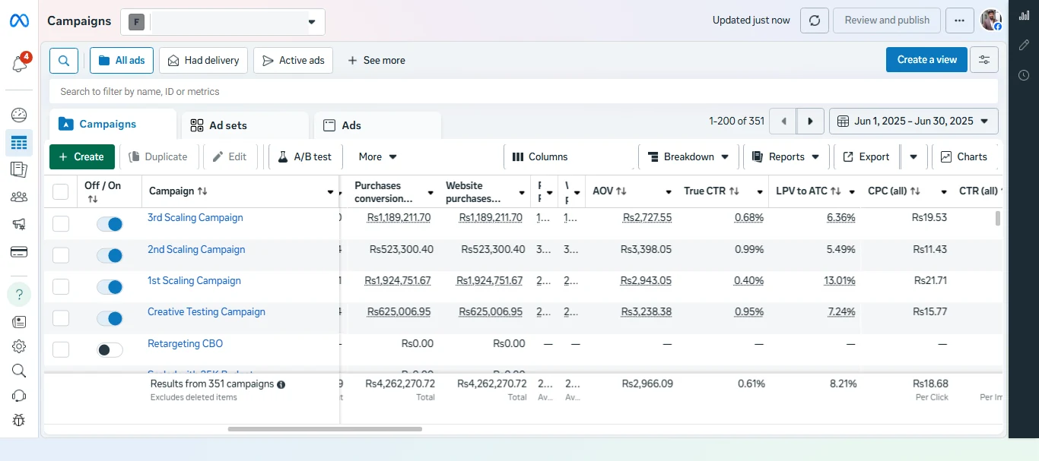
Task: Open the news page icon in sidebar
Action: 19,322
